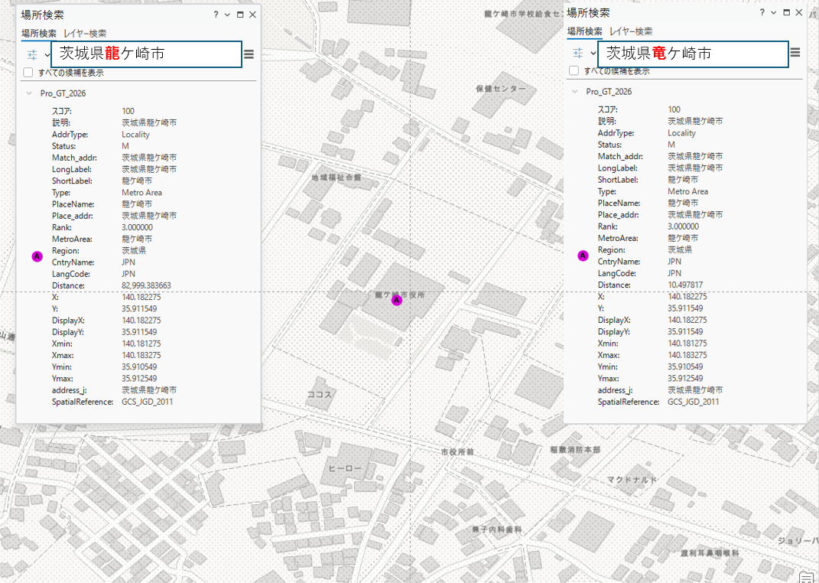Enable すべての候補を表示 checkbox in left panel
The width and height of the screenshot is (819, 583).
click(28, 73)
